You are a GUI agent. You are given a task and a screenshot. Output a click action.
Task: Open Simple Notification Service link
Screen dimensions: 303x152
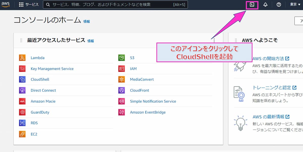[x=153, y=101]
